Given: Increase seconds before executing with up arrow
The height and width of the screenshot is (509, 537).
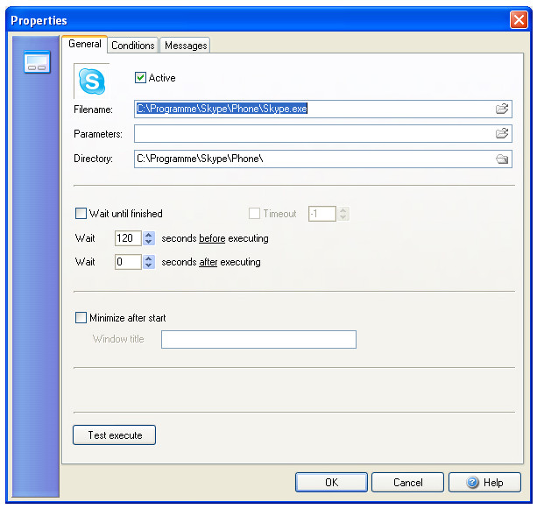Looking at the screenshot, I should coord(148,235).
